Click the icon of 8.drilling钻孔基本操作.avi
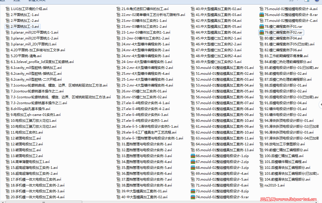This screenshot has width=322, height=203. (8, 109)
